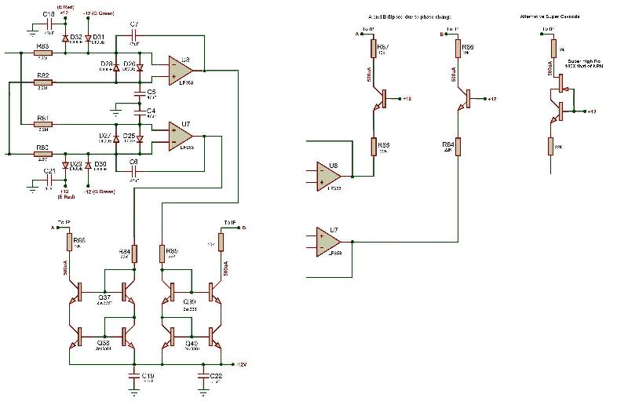Image resolution: width=628 pixels, height=416 pixels.
Task: Select resistor R87 below terminal A
Action: tap(373, 49)
